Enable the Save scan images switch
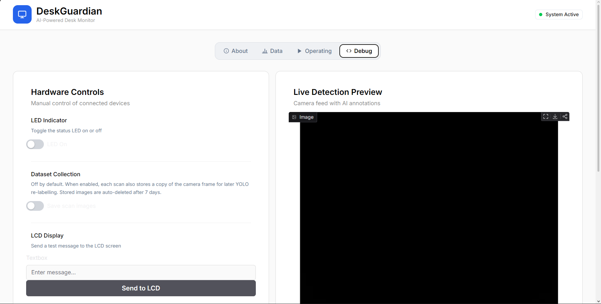601x304 pixels. [x=35, y=206]
